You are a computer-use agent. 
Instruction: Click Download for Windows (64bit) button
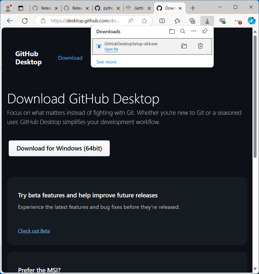click(x=59, y=148)
